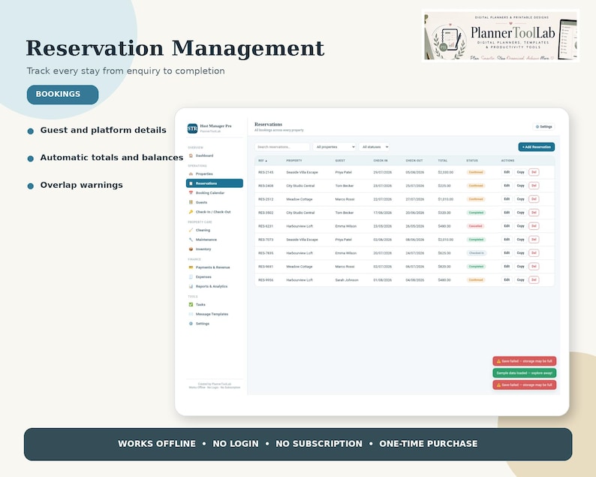The image size is (596, 477).
Task: Click the PlannerToolLab banner image
Action: (x=501, y=35)
